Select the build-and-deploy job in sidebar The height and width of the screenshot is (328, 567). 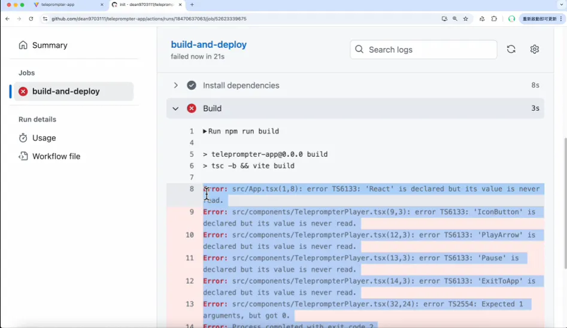74,91
